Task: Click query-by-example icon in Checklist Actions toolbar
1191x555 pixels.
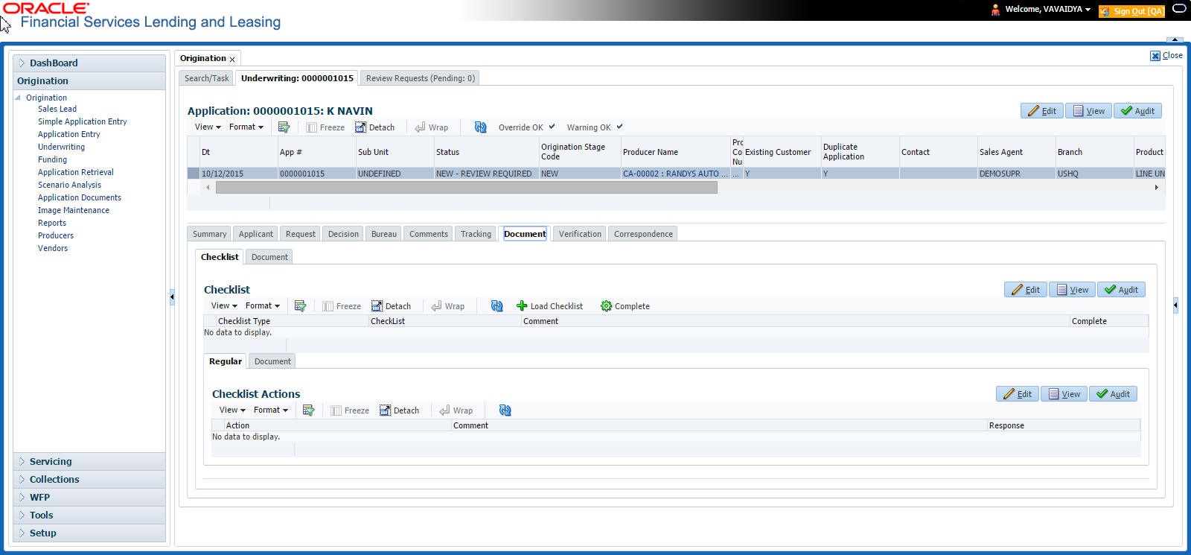Action: pos(308,410)
